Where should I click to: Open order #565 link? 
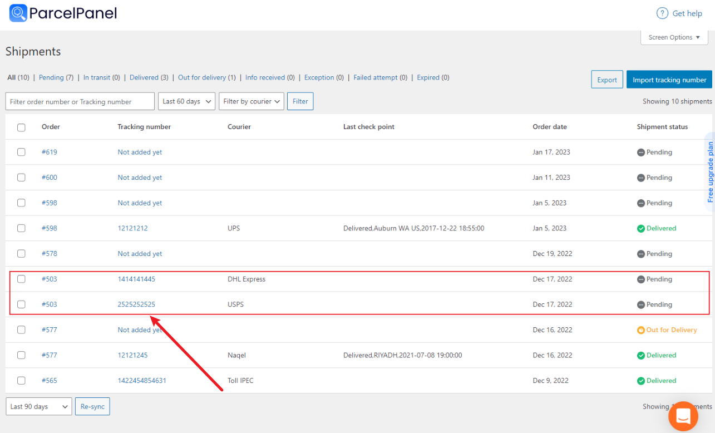(x=50, y=381)
